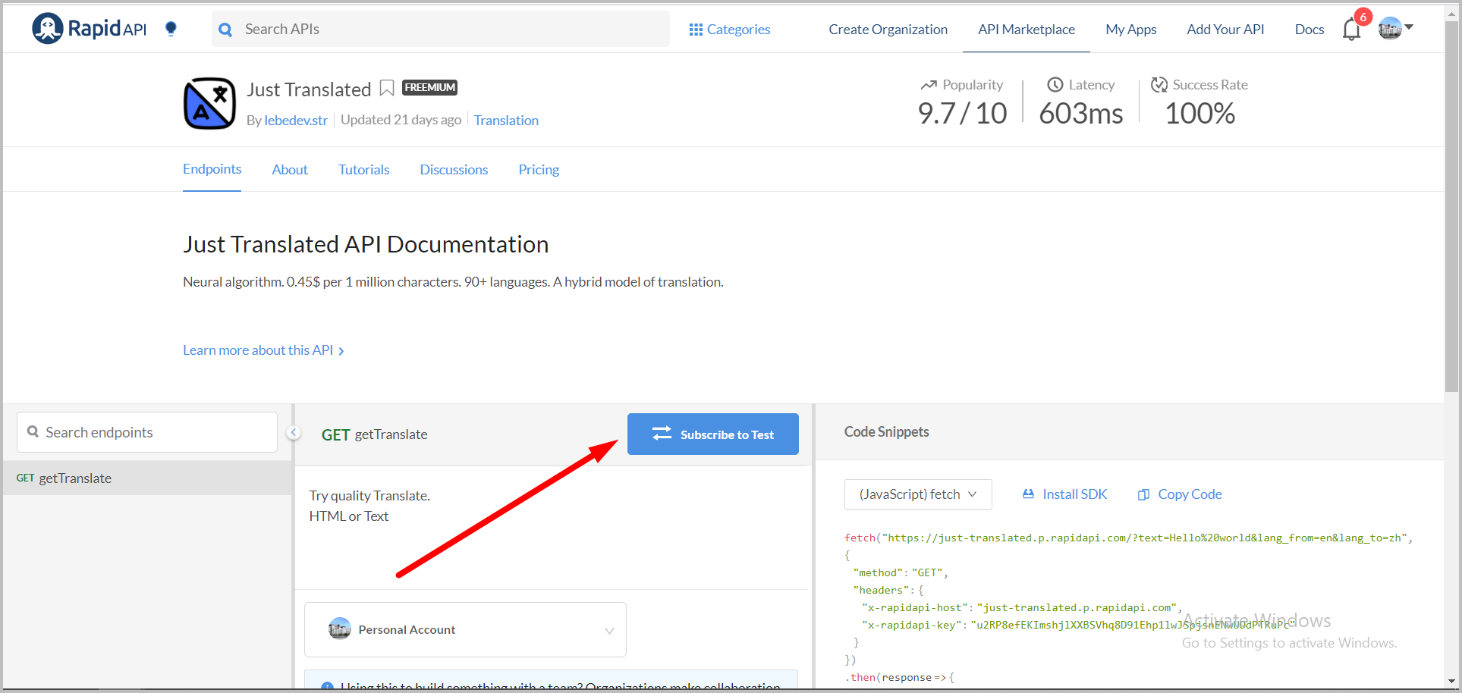This screenshot has width=1462, height=693.
Task: Open the Translation category link
Action: pos(506,120)
